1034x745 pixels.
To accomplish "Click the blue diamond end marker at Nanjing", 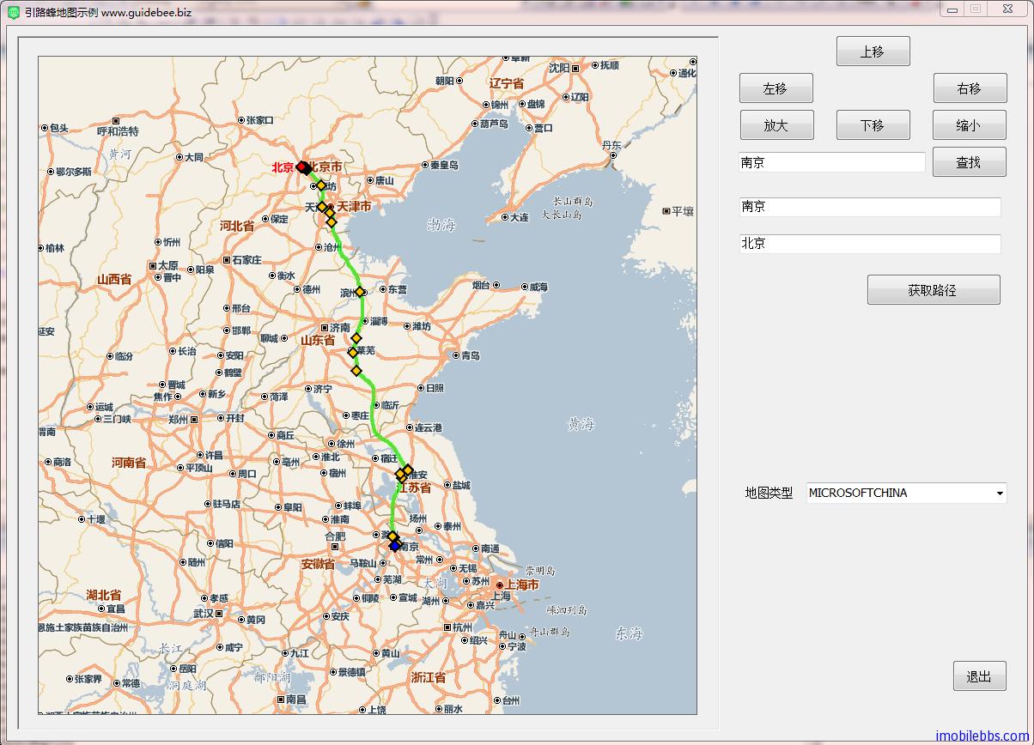I will pyautogui.click(x=395, y=546).
